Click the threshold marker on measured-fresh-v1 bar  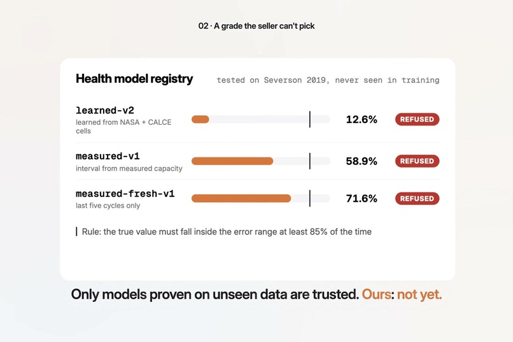(x=310, y=198)
